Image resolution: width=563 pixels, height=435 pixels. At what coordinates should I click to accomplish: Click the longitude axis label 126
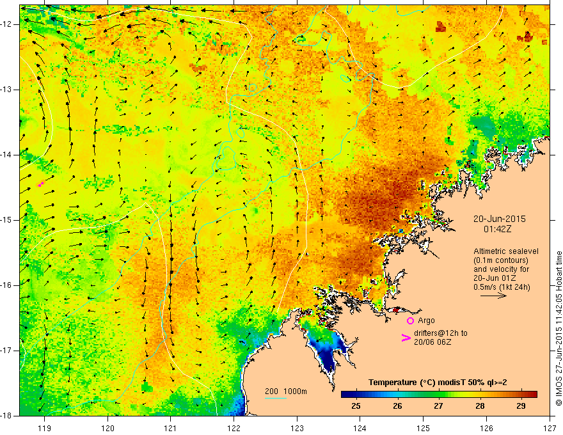coord(486,428)
